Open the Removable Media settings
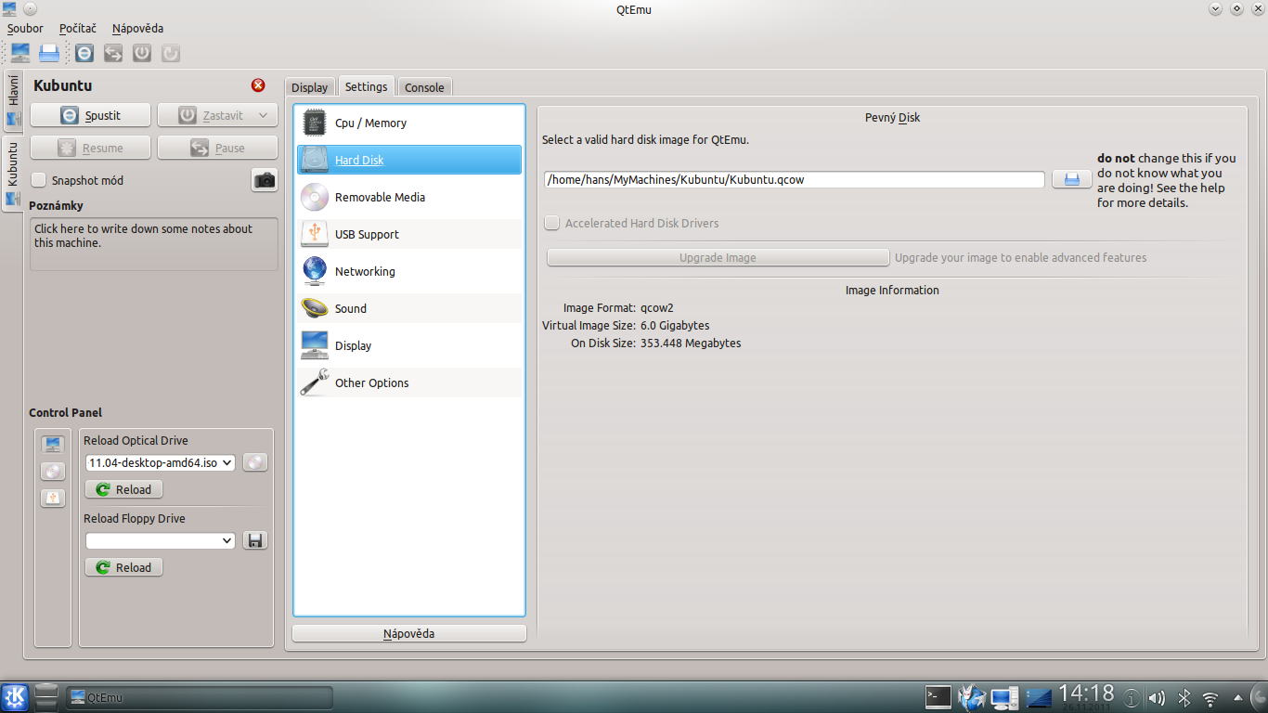Viewport: 1268px width, 713px height. click(409, 197)
